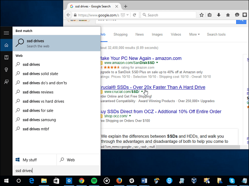Click Firefox back arrow button
The width and height of the screenshot is (249, 186).
point(68,15)
